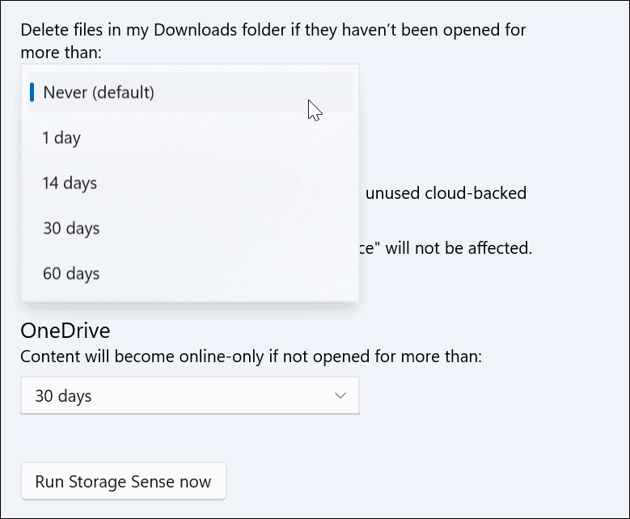This screenshot has height=519, width=630.
Task: Click empty area right of OneDrive dropdown
Action: click(485, 396)
